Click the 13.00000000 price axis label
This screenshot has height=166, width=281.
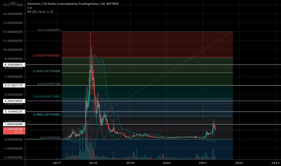coord(13,23)
